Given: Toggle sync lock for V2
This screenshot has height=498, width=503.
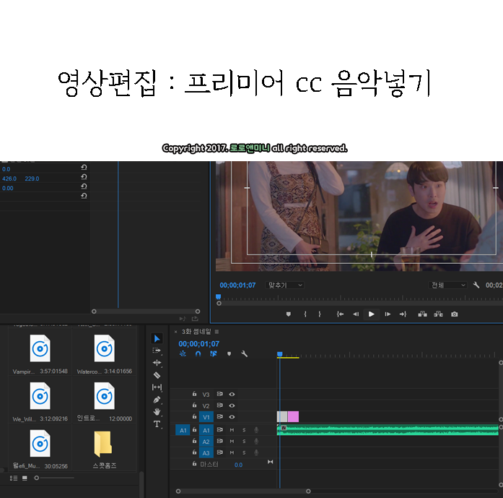Looking at the screenshot, I should point(219,405).
